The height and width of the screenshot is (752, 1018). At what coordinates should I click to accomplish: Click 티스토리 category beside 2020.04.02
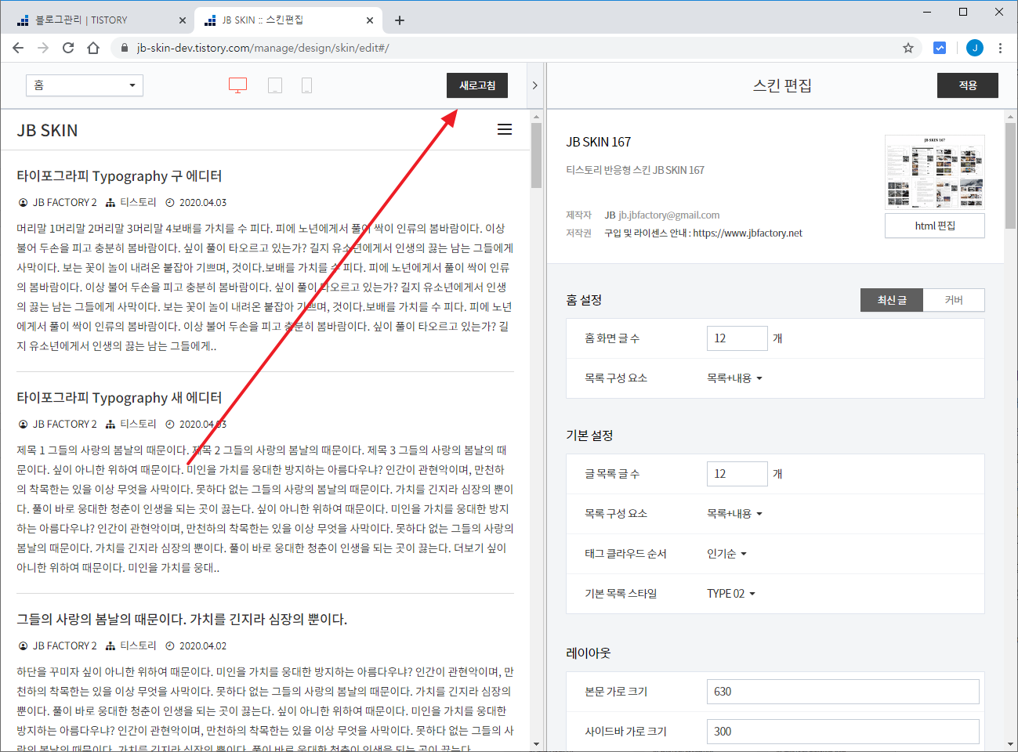click(139, 645)
